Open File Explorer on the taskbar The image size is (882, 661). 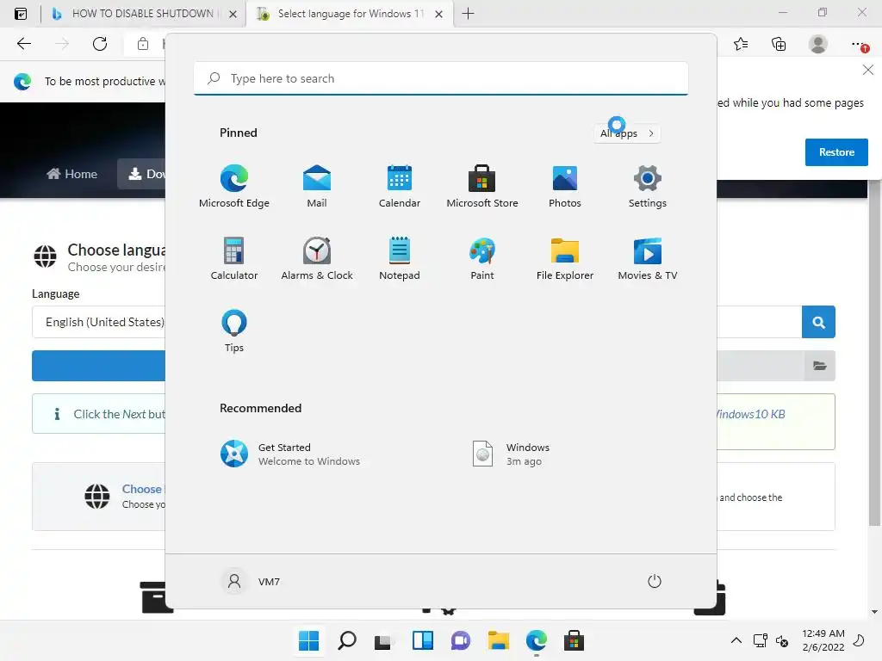pyautogui.click(x=499, y=640)
